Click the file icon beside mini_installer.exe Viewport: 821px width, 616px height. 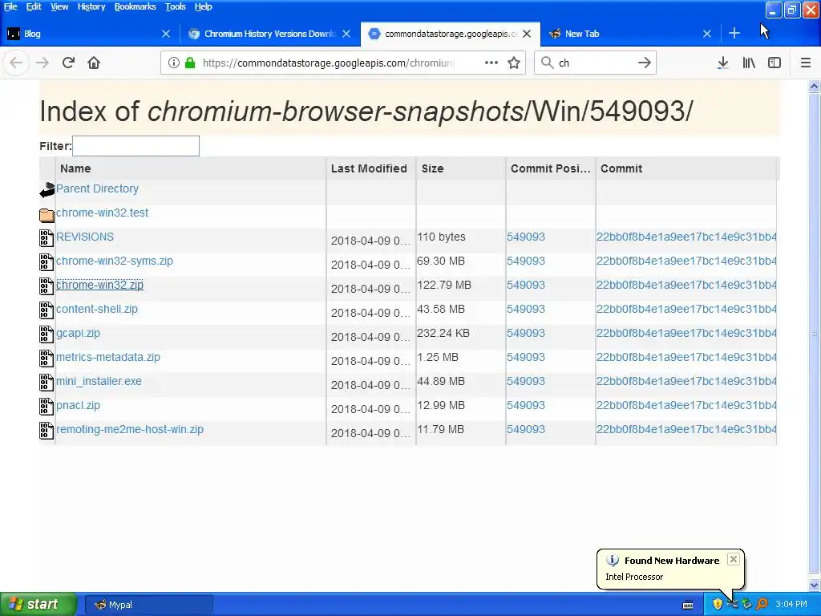(x=46, y=383)
